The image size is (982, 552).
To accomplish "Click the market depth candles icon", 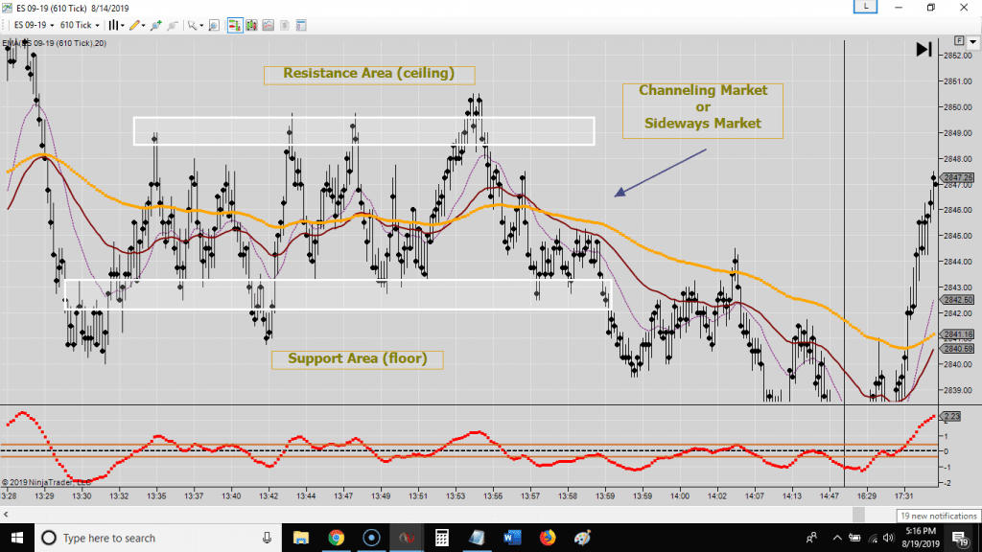I will [251, 25].
